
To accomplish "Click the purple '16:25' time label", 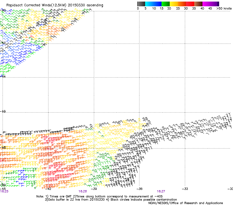I will [4, 191].
